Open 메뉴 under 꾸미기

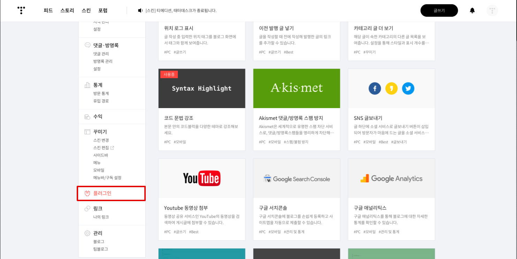tap(97, 163)
